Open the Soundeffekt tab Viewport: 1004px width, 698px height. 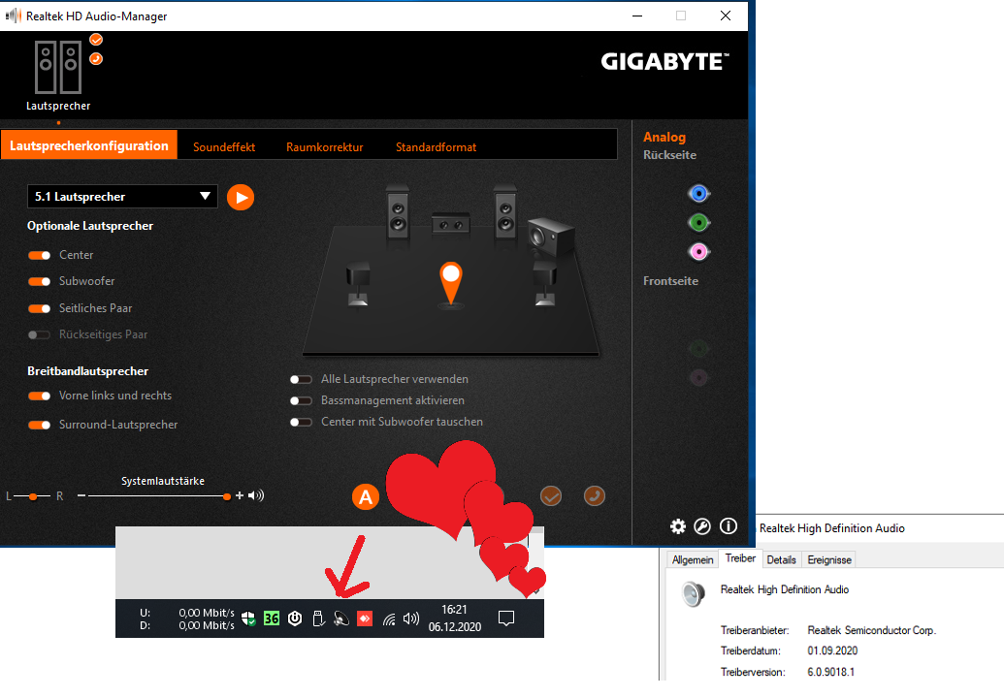tap(224, 147)
